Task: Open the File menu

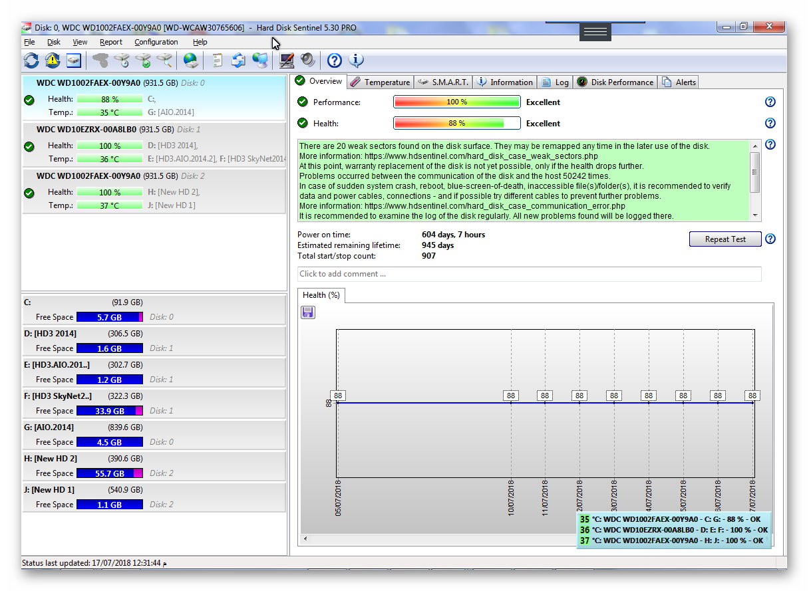Action: pos(29,42)
